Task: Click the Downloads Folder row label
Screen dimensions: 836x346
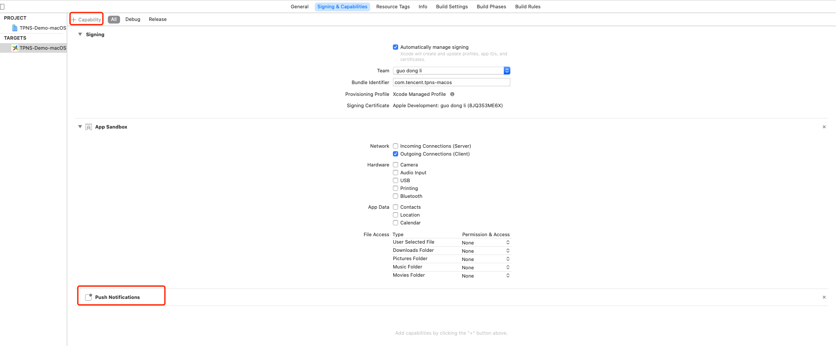Action: pos(413,251)
